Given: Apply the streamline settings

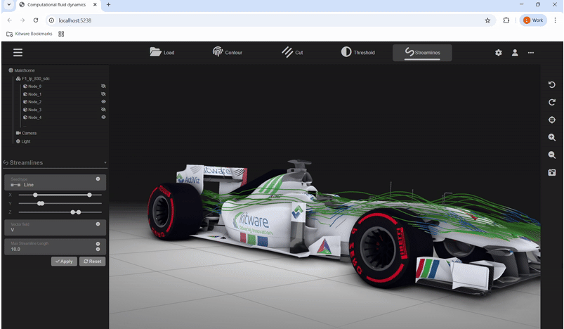Looking at the screenshot, I should pos(64,262).
